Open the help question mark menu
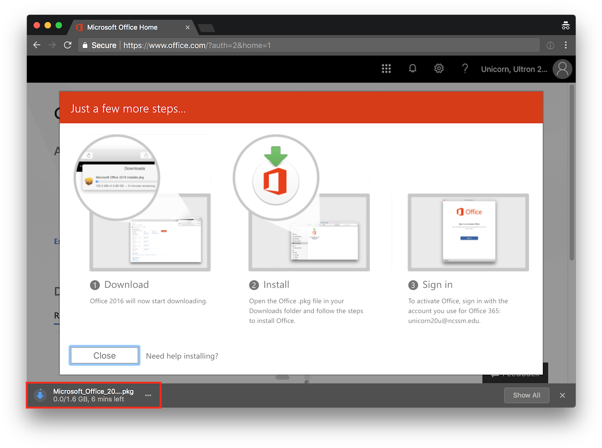 [x=464, y=68]
